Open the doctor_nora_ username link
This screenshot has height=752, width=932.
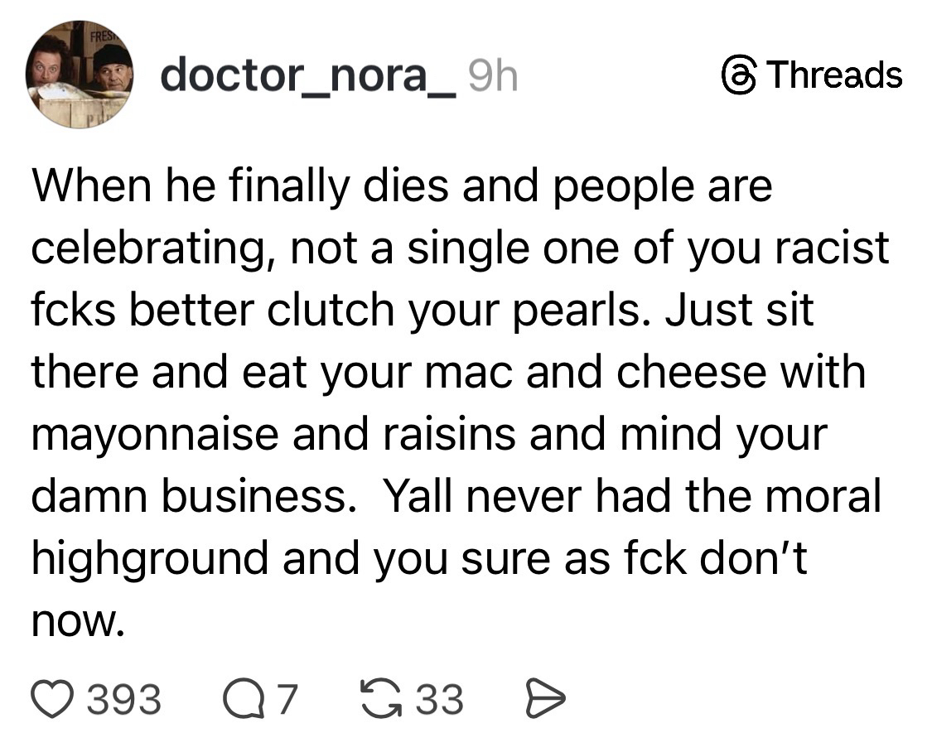308,75
